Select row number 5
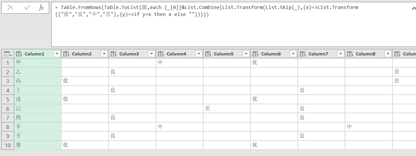 7,99
